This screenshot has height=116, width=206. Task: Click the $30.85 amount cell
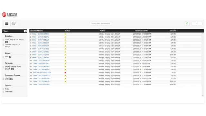pos(173,70)
